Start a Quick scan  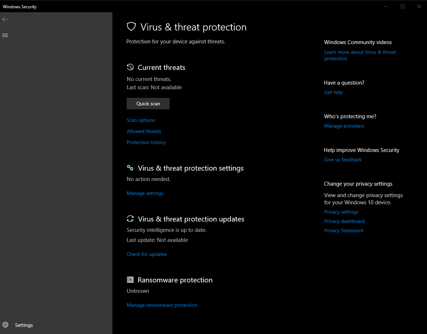(x=148, y=104)
